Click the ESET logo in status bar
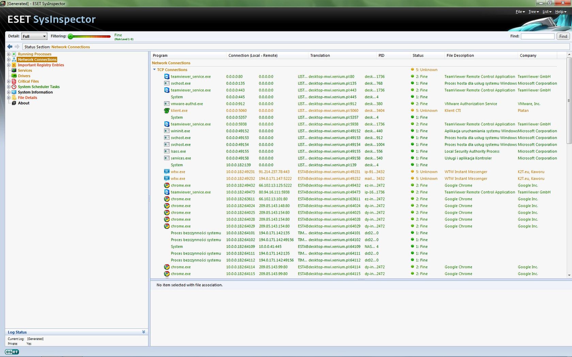 (x=12, y=352)
